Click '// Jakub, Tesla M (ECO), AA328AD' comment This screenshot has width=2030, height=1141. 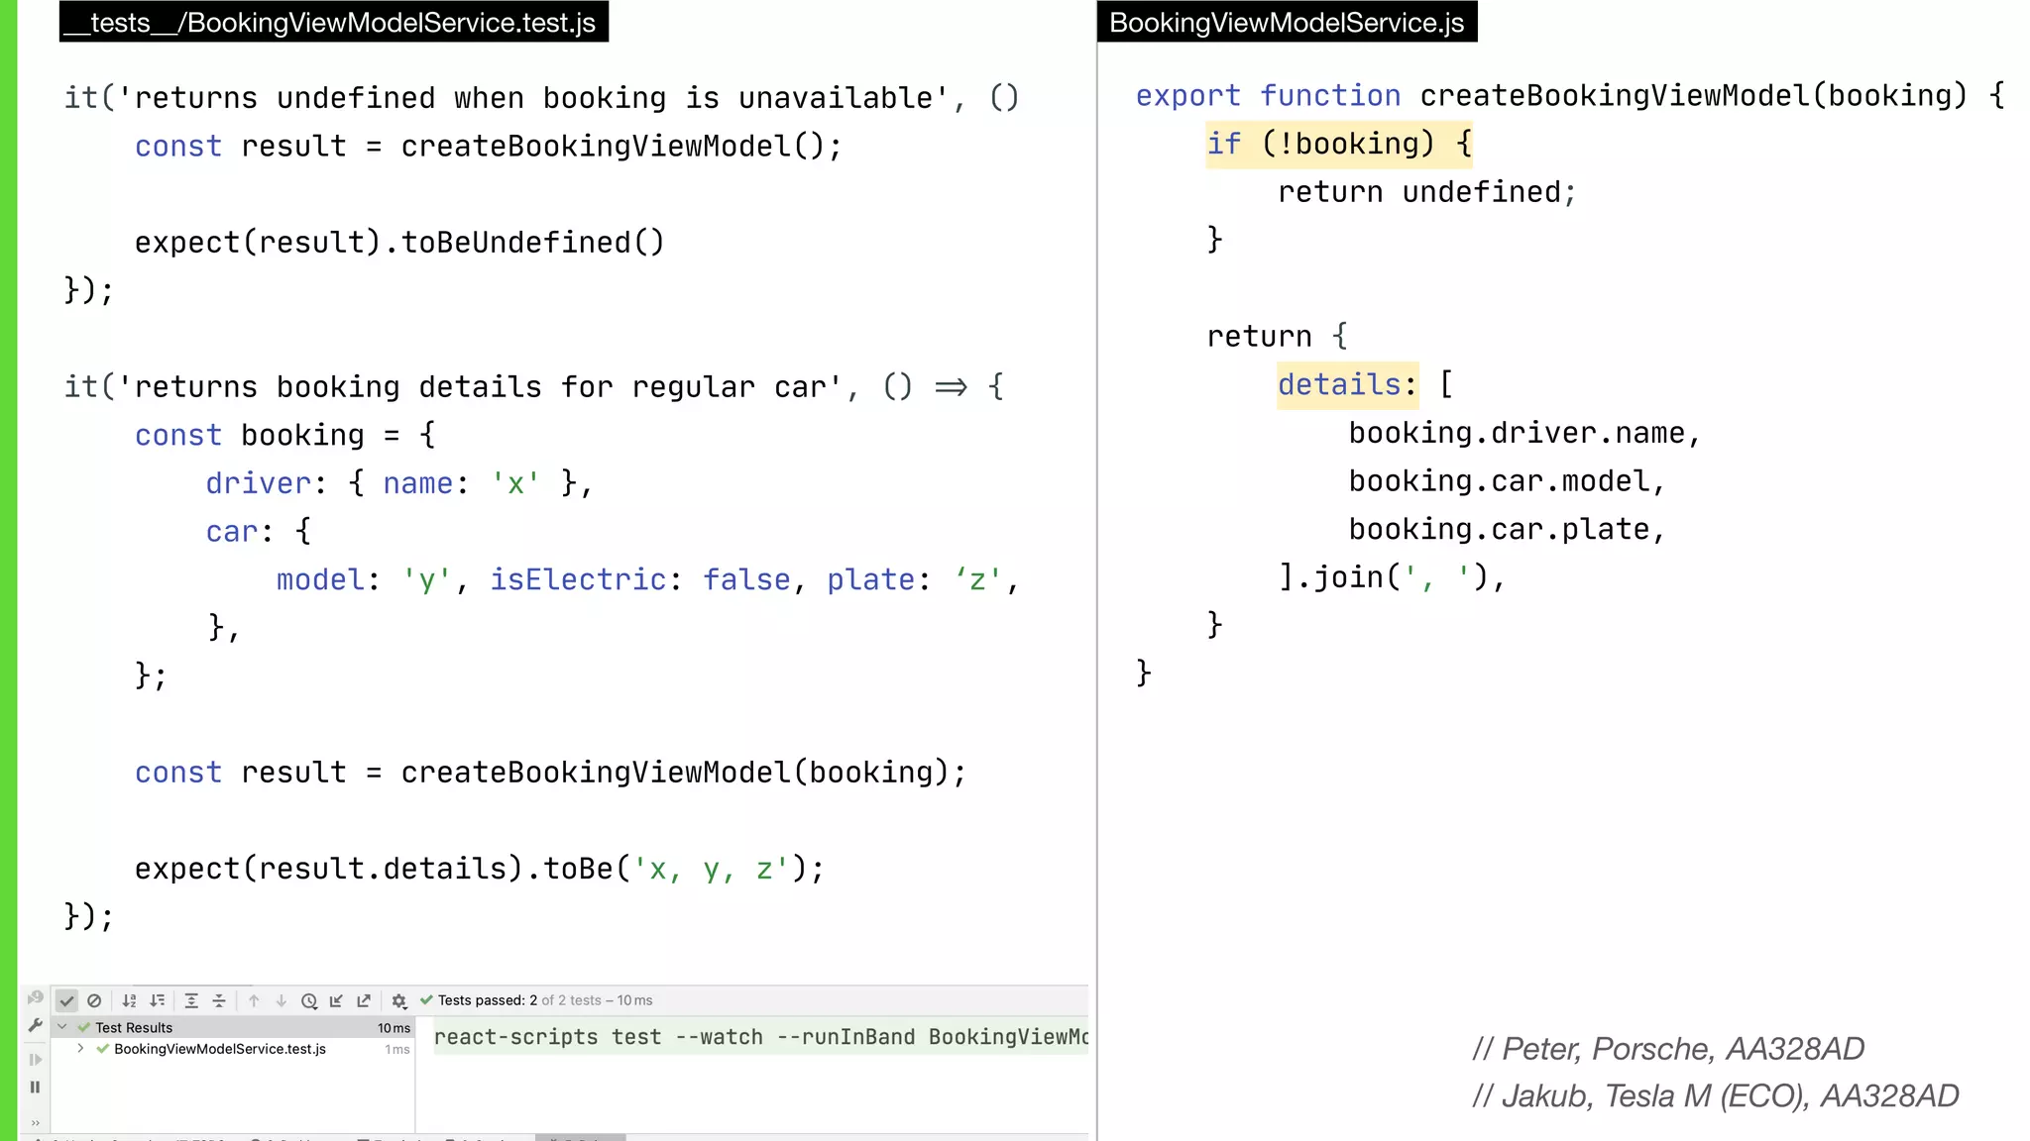[x=1716, y=1096]
